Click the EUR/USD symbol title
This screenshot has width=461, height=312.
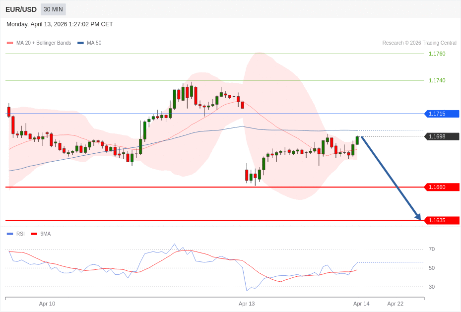[x=21, y=9]
